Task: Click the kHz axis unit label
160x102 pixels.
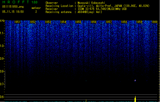Action: pos(2,21)
